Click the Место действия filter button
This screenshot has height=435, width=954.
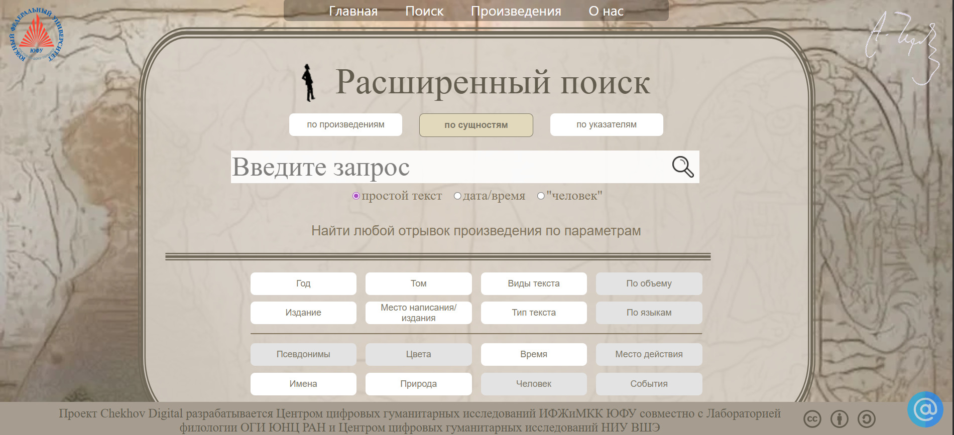click(649, 354)
